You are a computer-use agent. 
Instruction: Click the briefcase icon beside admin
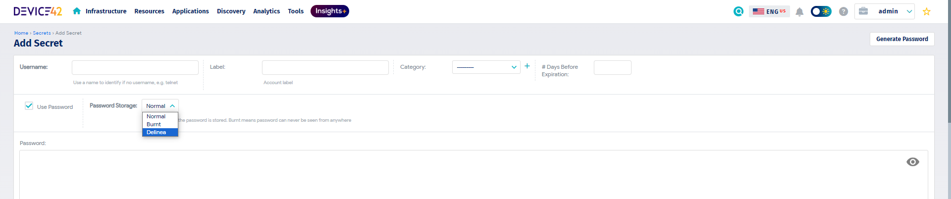(863, 11)
